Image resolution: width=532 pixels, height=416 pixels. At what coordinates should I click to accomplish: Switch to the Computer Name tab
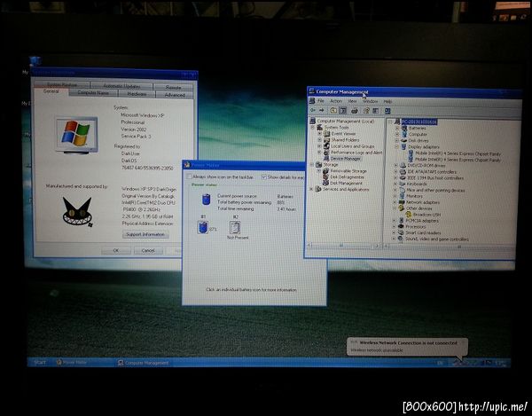coord(93,92)
